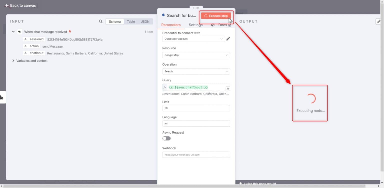Click the 'A' type icon beside action field
Screen dimensions: 384x188
[25, 46]
